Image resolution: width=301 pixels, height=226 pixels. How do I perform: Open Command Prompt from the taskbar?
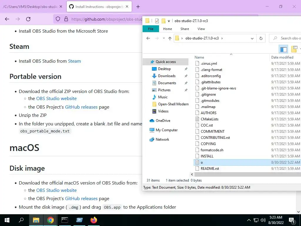(65, 220)
